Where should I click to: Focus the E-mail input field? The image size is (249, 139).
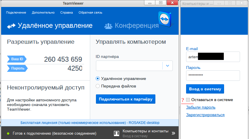(213, 57)
